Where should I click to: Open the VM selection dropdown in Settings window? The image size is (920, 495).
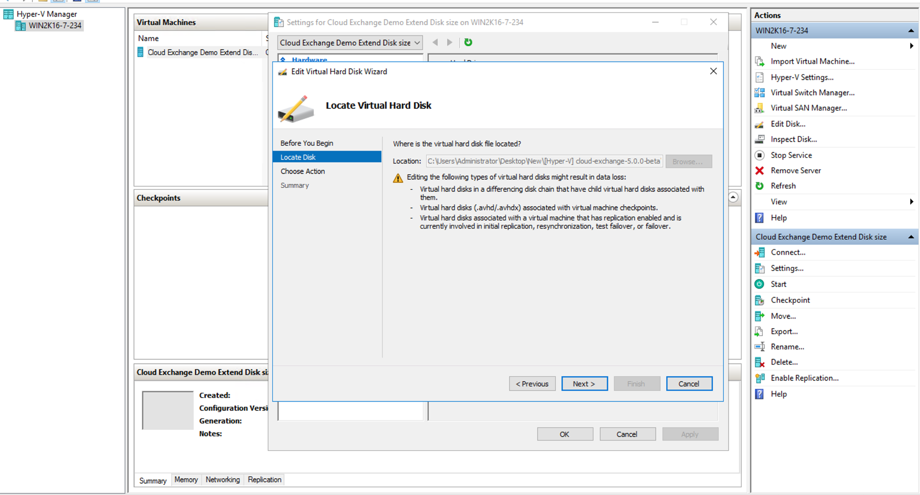350,43
